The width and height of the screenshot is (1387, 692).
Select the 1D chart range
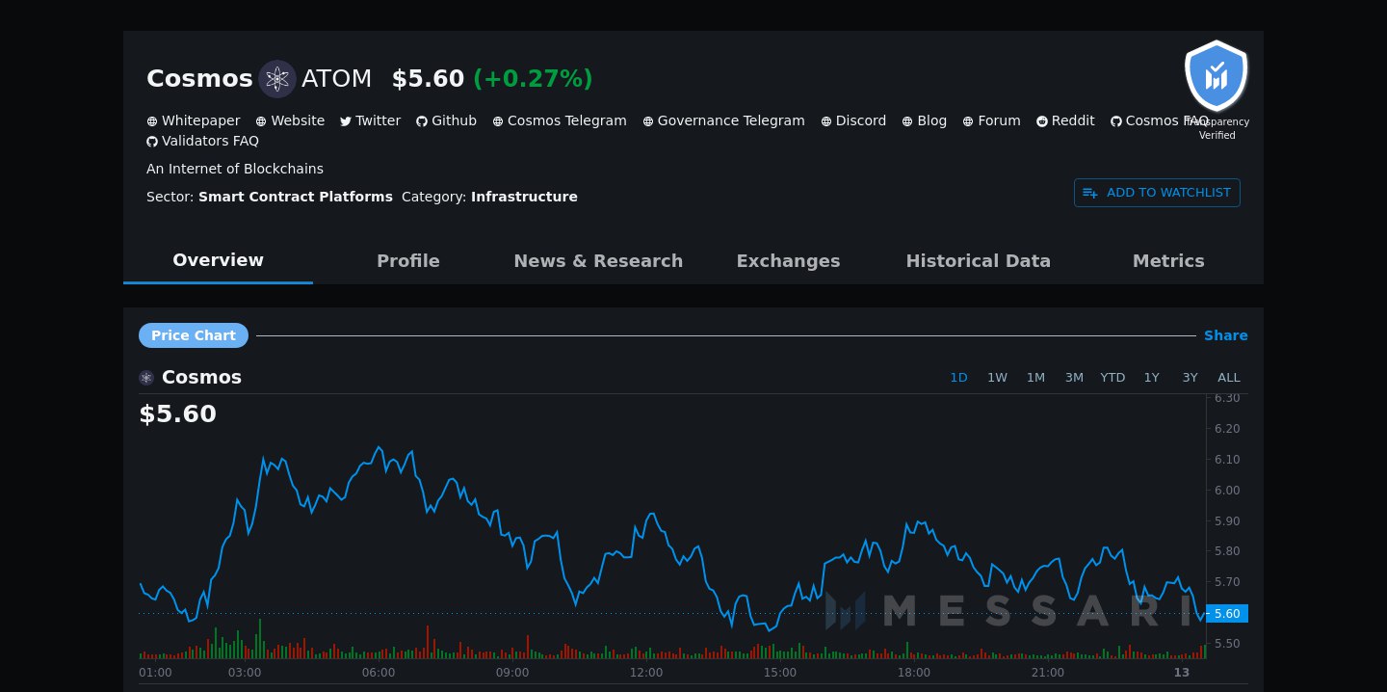[958, 378]
